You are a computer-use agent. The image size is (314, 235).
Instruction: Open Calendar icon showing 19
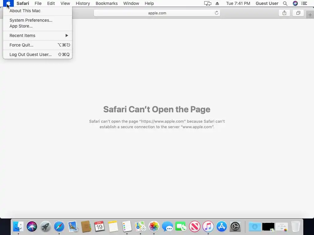coord(100,227)
